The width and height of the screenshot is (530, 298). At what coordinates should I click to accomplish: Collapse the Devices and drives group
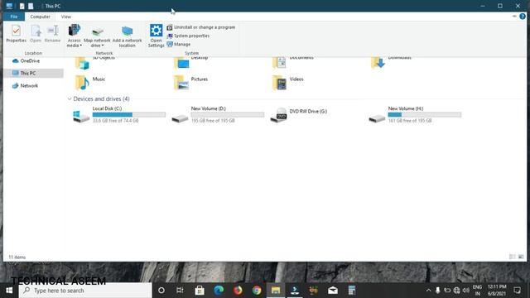coord(70,99)
